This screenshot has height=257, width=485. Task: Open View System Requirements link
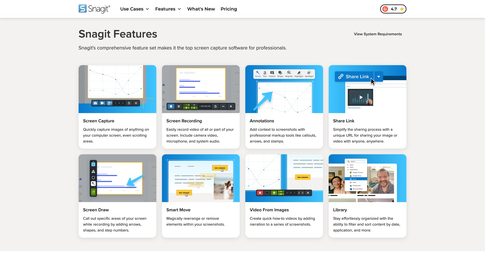click(x=378, y=34)
